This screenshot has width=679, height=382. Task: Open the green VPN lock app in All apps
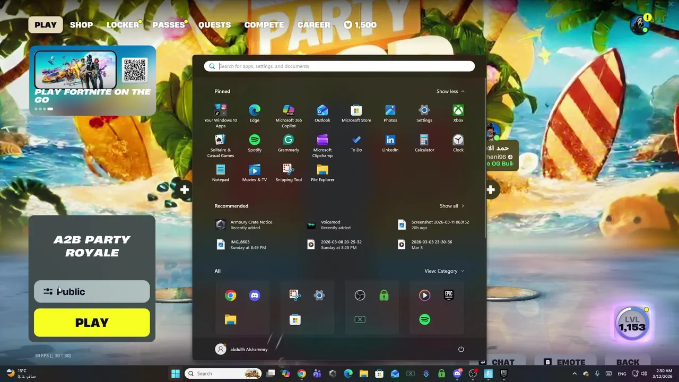384,296
